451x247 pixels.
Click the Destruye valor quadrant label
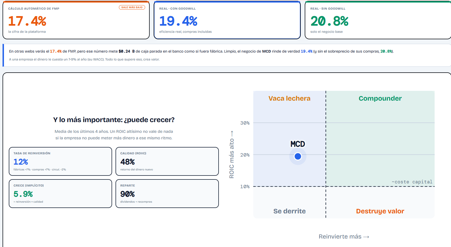tap(380, 211)
